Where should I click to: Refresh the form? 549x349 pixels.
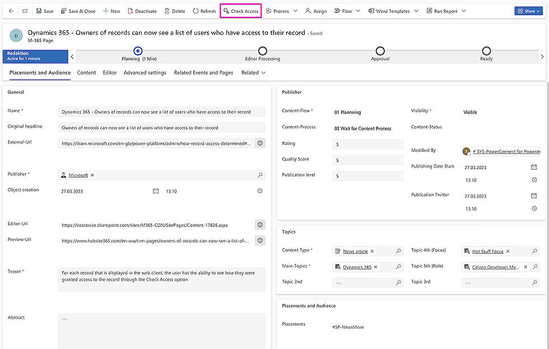coord(204,11)
